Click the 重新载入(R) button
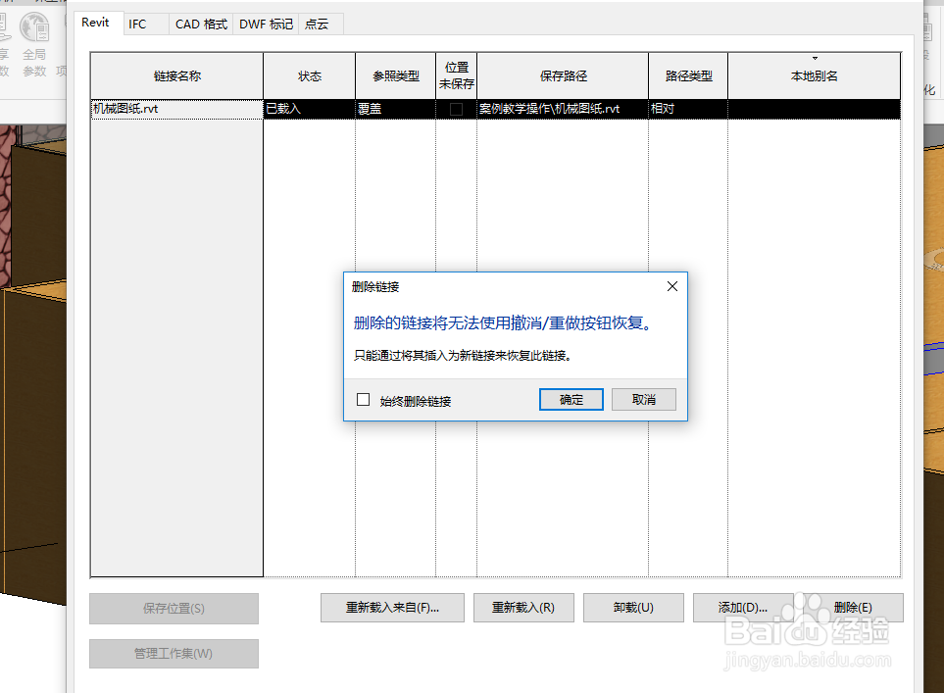 point(523,608)
